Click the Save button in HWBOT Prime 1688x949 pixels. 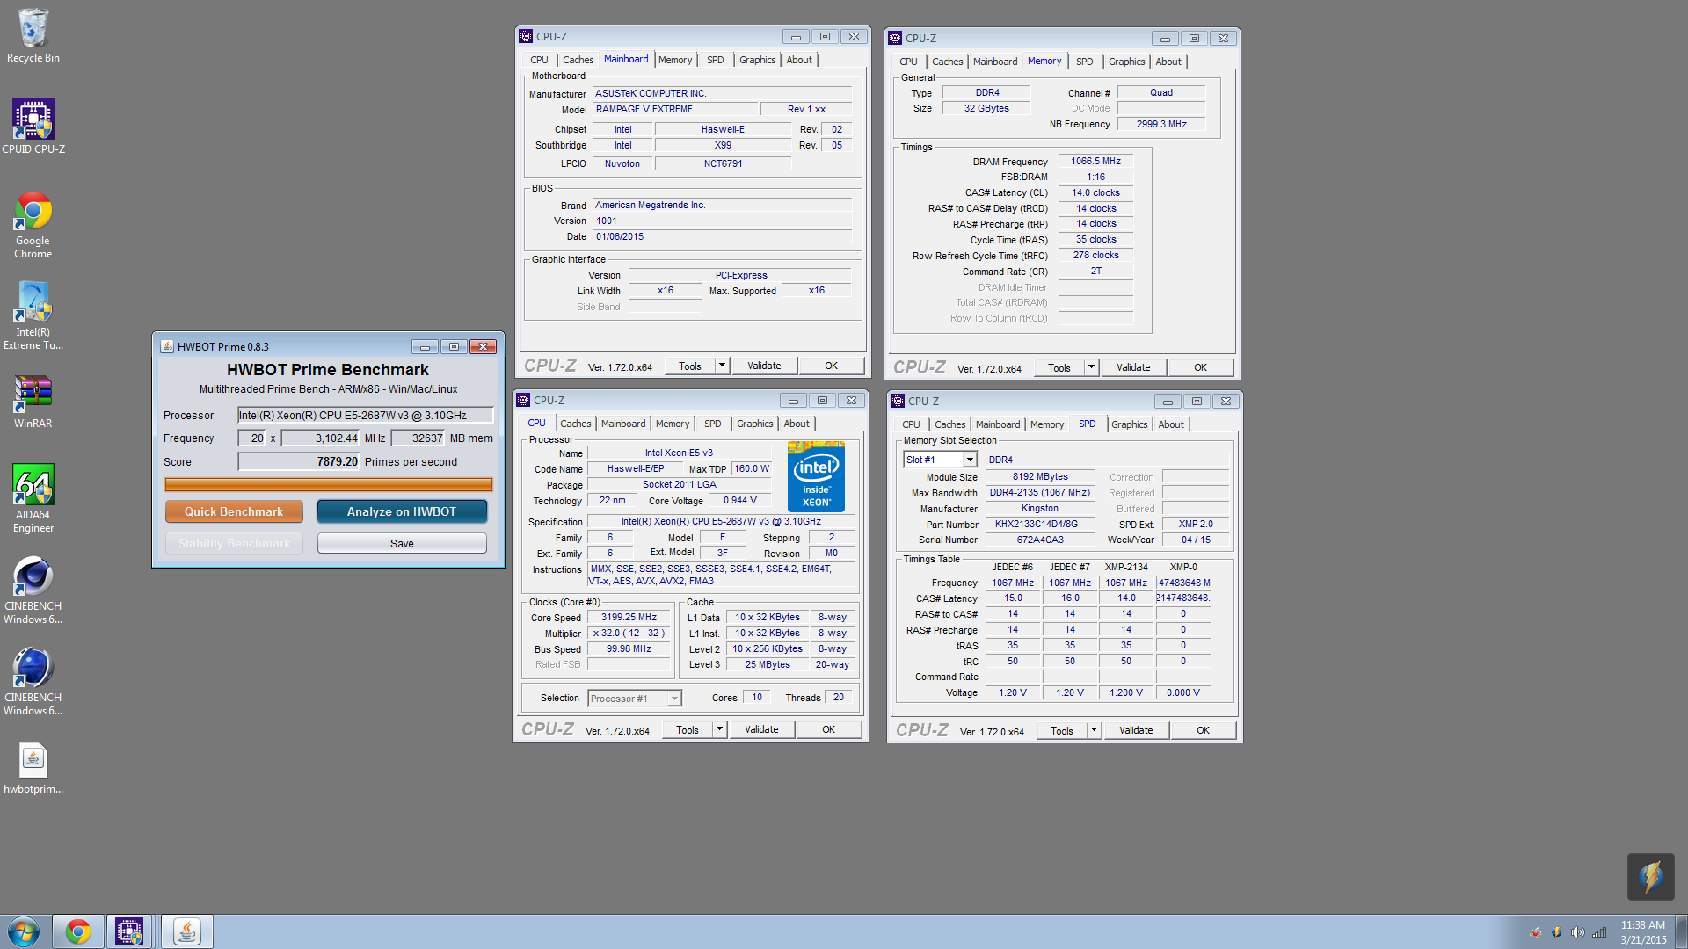(402, 543)
